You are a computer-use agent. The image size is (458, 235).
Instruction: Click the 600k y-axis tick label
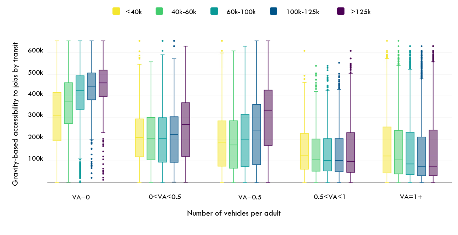click(x=35, y=51)
